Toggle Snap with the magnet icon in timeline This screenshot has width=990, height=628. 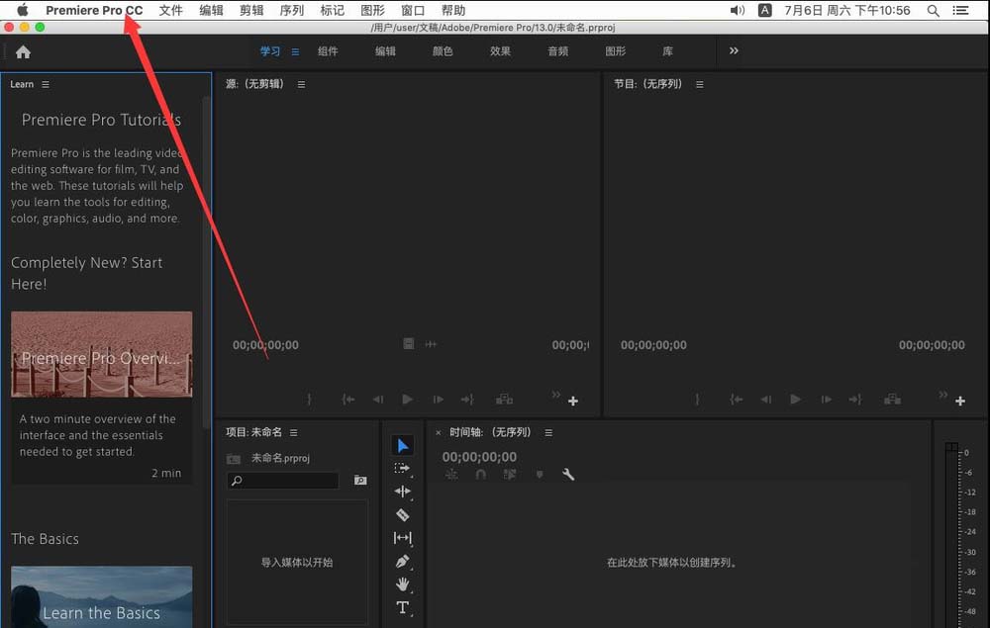pos(480,474)
